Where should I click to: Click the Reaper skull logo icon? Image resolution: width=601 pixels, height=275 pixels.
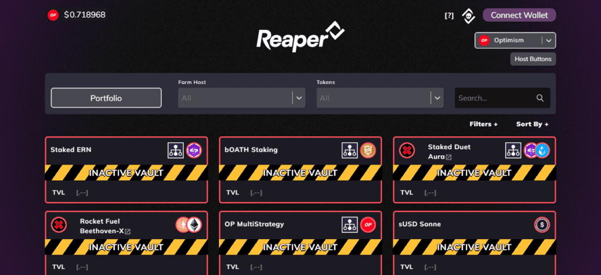coord(468,16)
